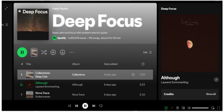
Task: Open the List view options dropdown
Action: (147, 52)
